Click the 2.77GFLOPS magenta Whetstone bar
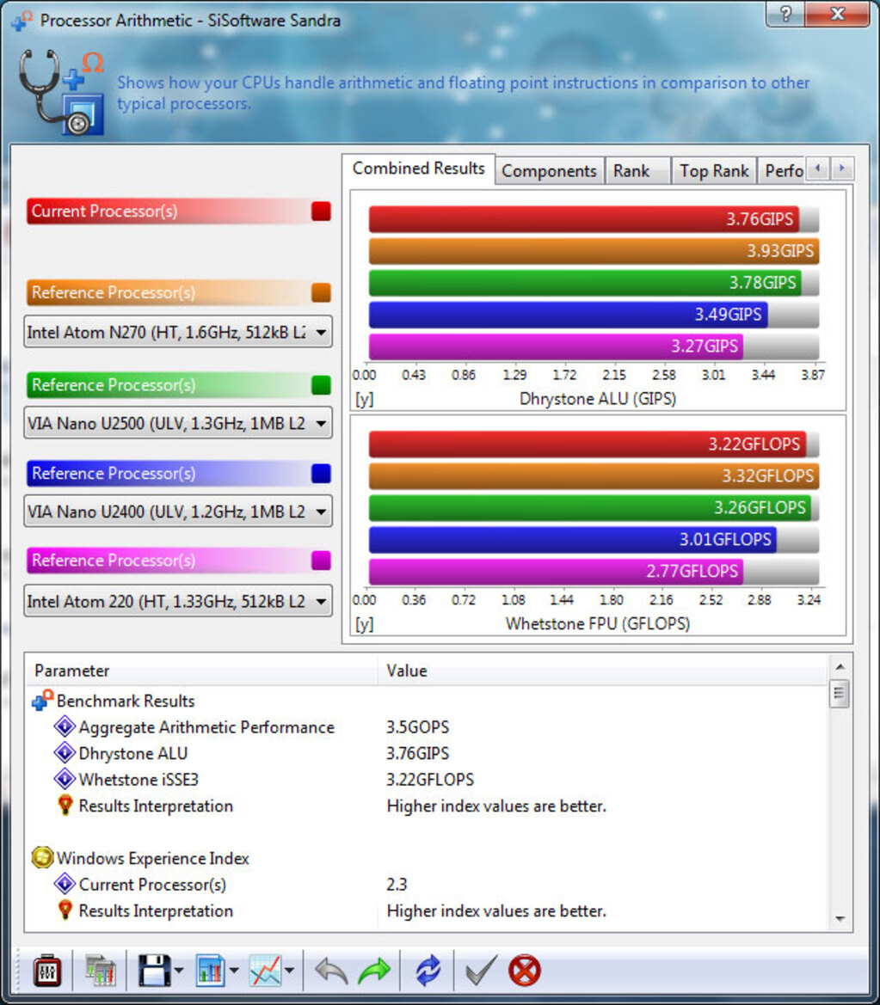880x1005 pixels. click(556, 571)
